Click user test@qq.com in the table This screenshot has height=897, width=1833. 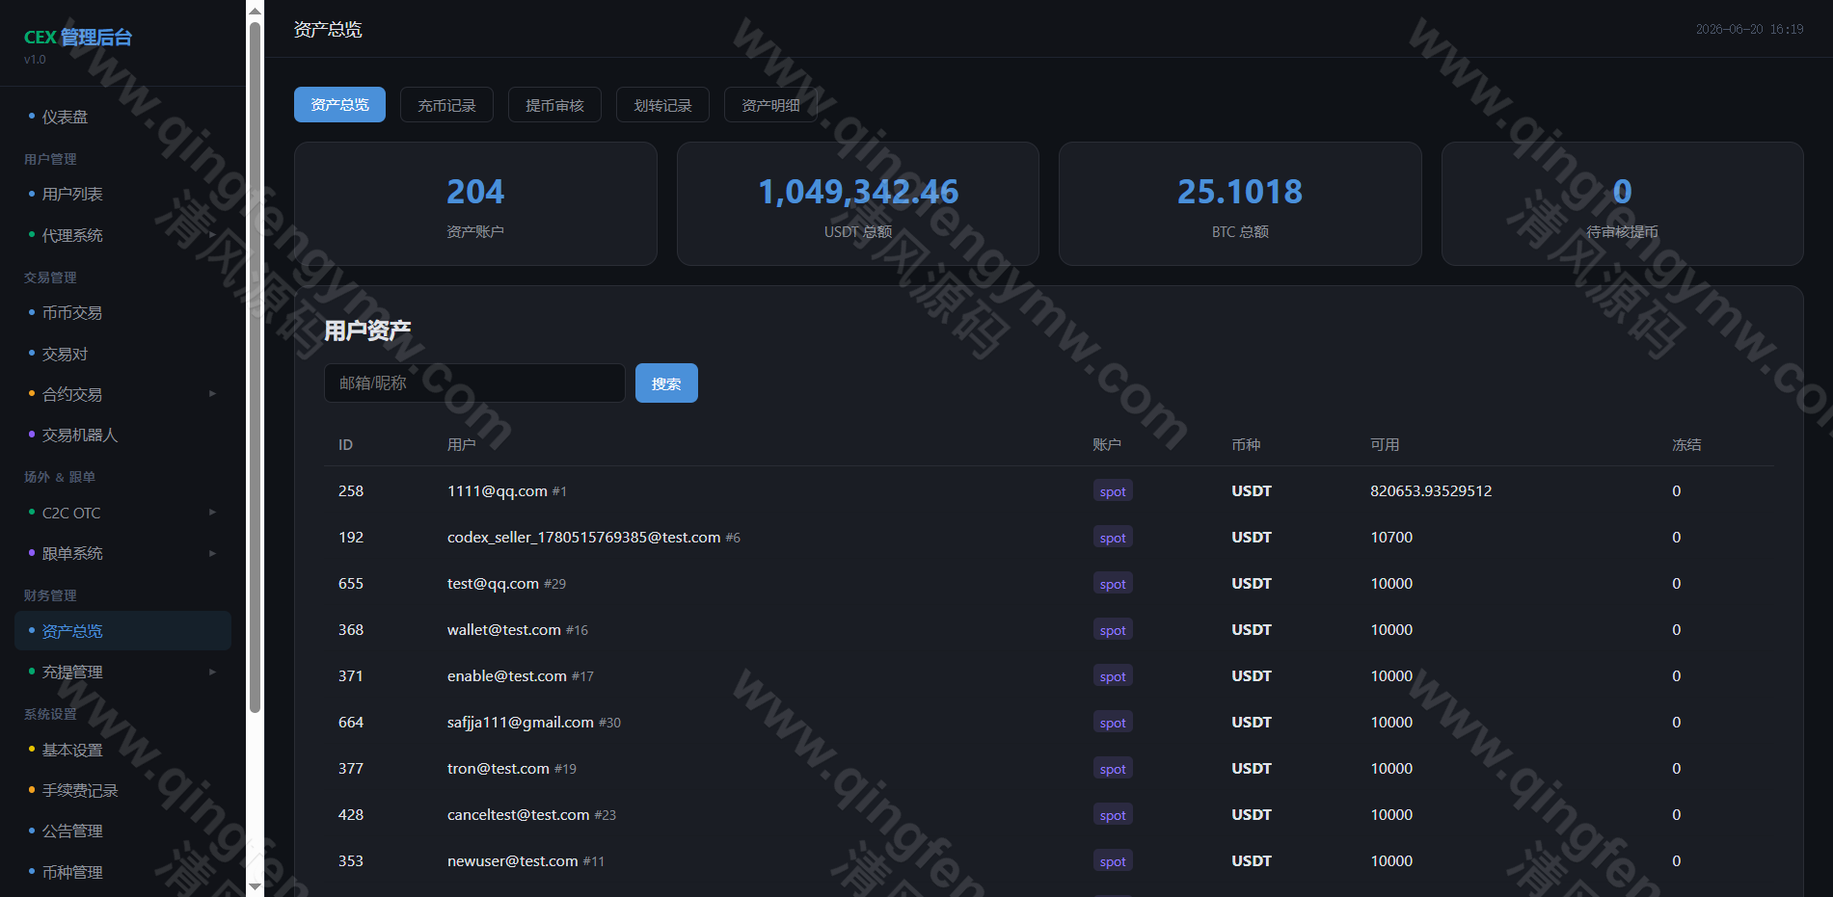493,584
